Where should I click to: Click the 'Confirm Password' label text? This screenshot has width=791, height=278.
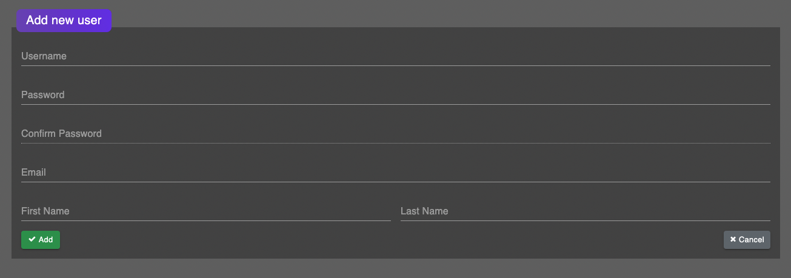coord(61,134)
